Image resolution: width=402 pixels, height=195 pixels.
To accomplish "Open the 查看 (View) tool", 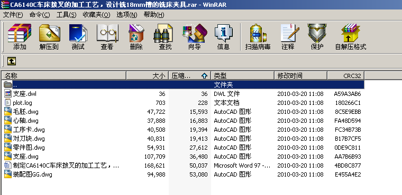I will [107, 33].
